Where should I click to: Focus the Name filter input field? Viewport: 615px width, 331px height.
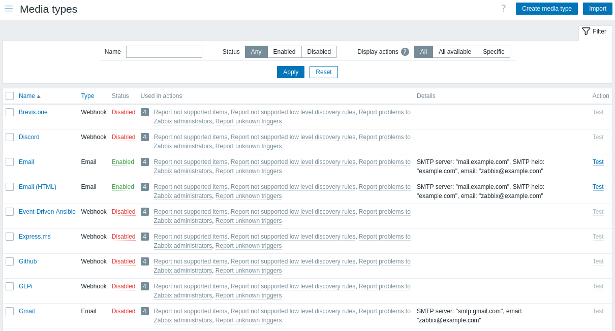pyautogui.click(x=164, y=52)
